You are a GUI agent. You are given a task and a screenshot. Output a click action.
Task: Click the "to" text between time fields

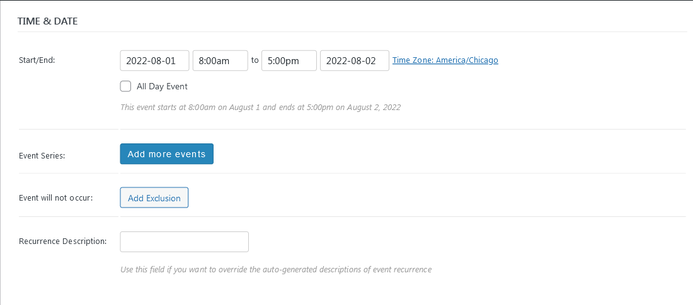(x=255, y=60)
